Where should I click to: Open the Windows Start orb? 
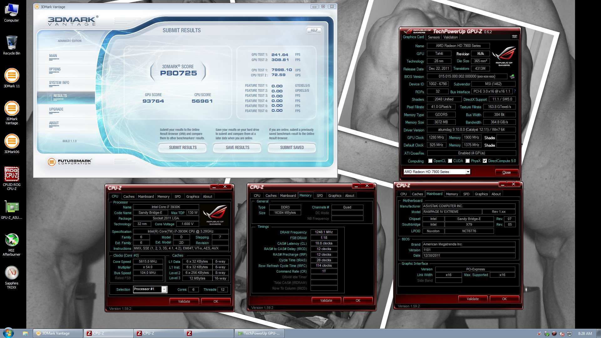(x=8, y=333)
